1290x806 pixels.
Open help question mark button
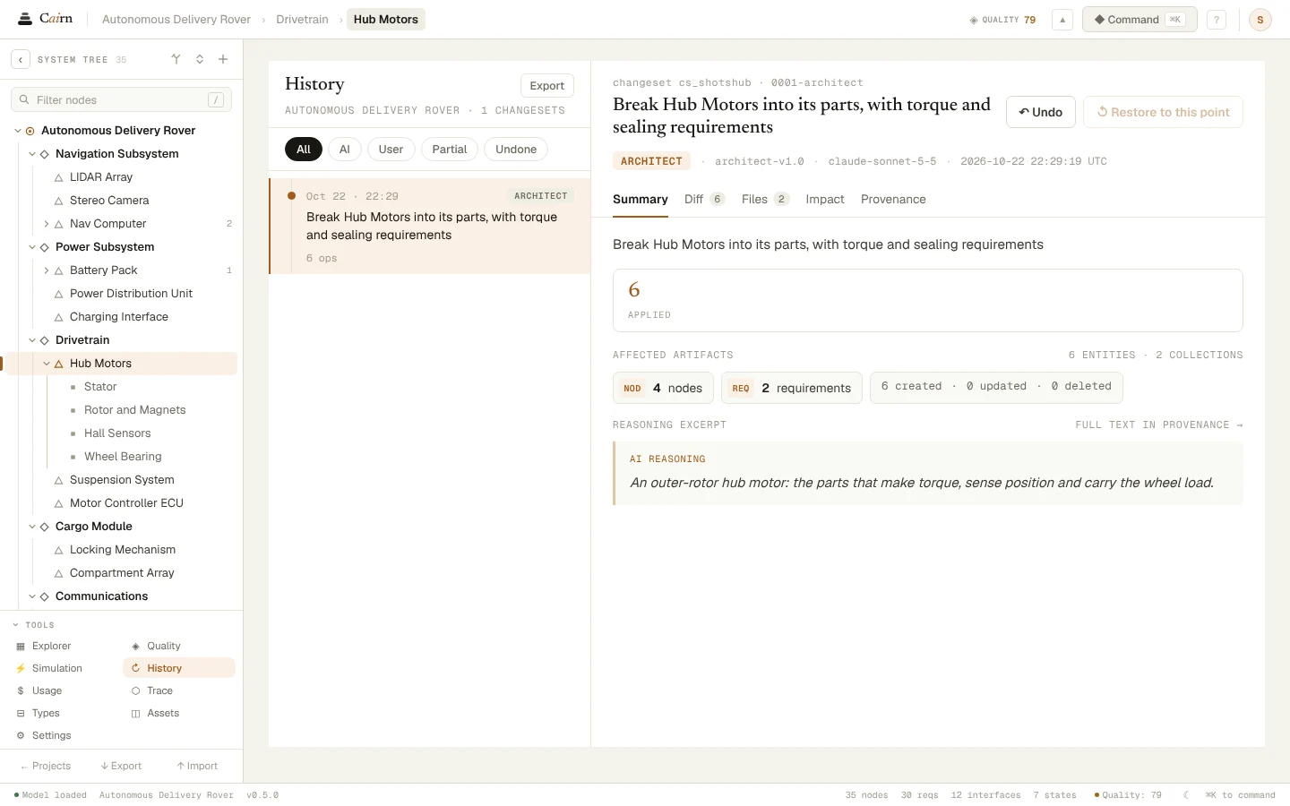(x=1217, y=20)
